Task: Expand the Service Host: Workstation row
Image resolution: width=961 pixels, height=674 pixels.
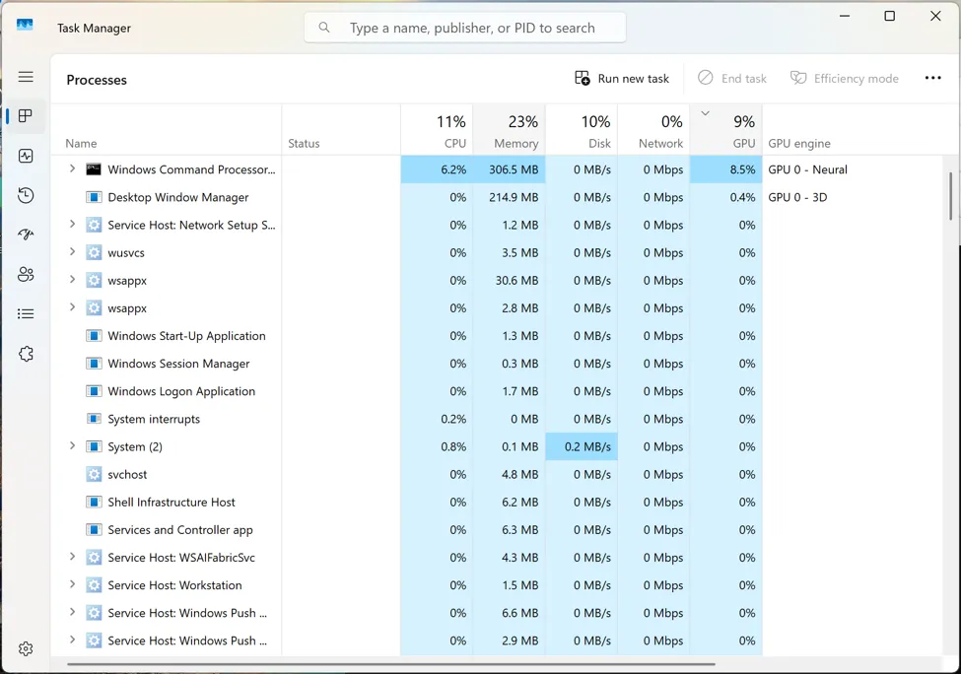Action: pos(72,584)
